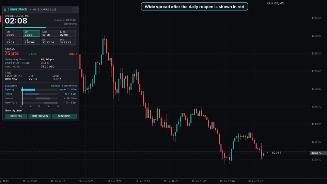Click the red HIGH spread label
Image resolution: width=327 pixels, height=184 pixels.
[73, 54]
